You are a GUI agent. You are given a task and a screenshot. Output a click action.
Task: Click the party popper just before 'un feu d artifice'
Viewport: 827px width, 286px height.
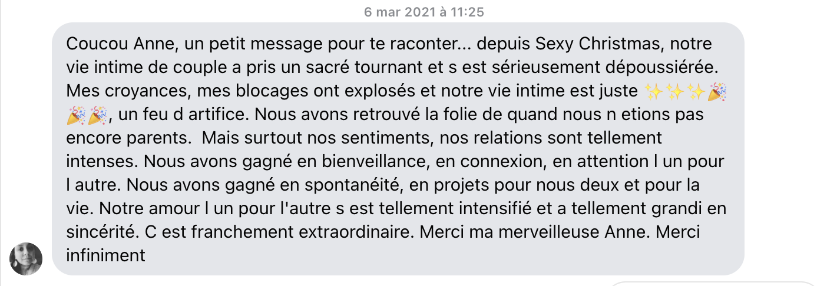pyautogui.click(x=97, y=115)
